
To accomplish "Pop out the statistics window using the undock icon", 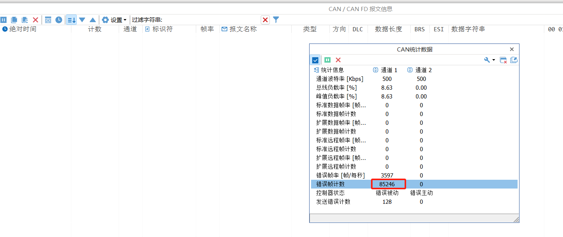I will coord(514,60).
